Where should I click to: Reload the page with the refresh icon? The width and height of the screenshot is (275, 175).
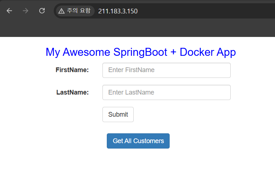pos(42,11)
